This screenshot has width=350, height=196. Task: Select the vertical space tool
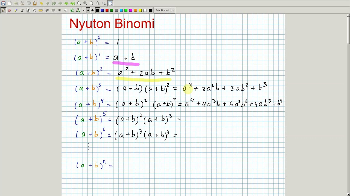tap(60, 10)
